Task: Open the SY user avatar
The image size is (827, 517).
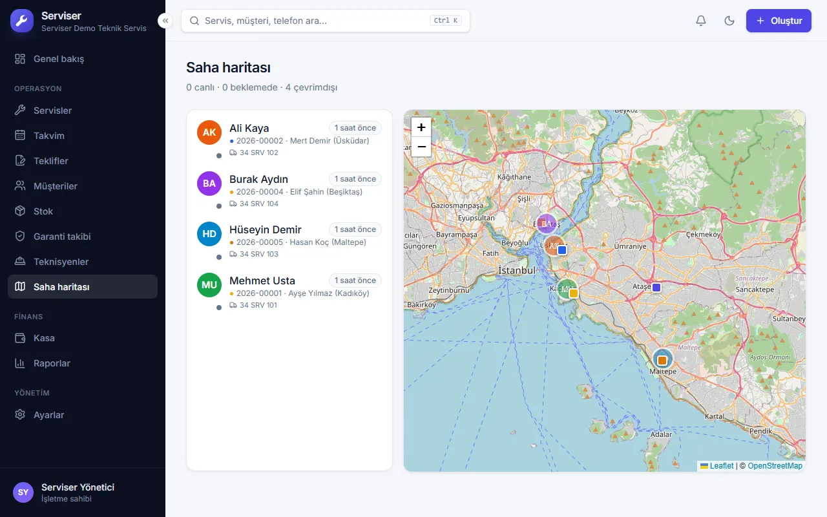Action: pyautogui.click(x=23, y=492)
